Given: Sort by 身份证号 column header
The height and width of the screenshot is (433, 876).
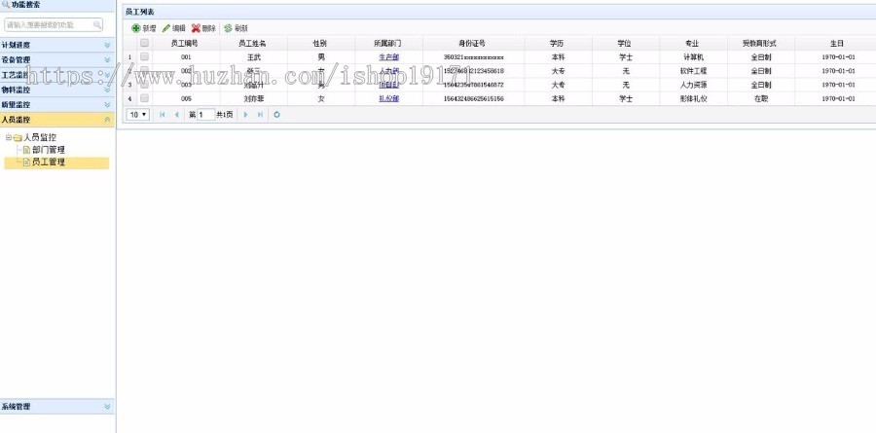Looking at the screenshot, I should click(474, 43).
